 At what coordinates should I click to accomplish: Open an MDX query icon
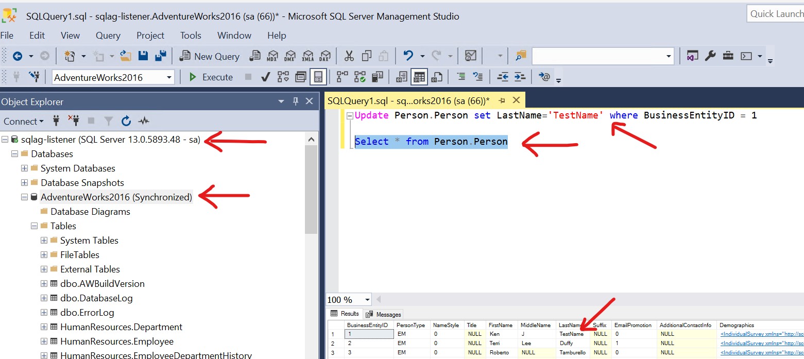coord(272,56)
